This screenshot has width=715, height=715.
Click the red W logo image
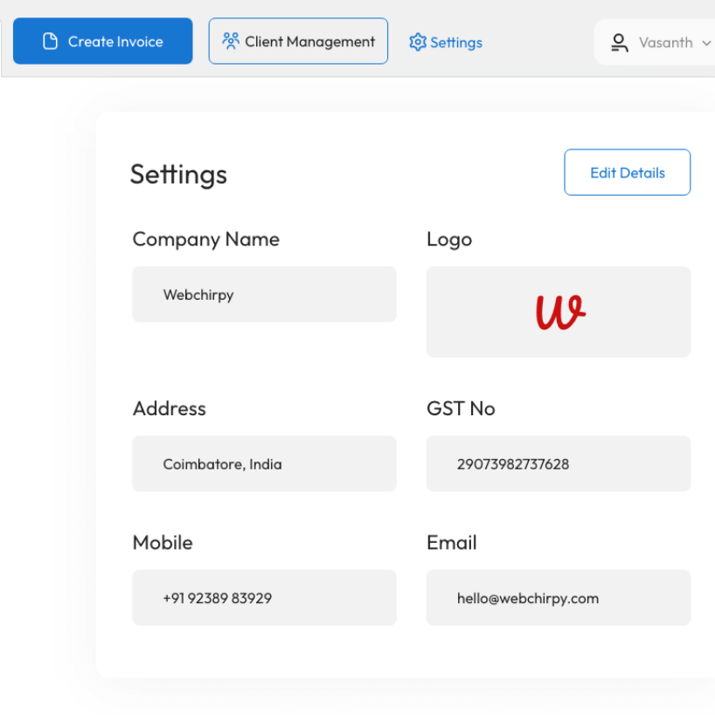(x=559, y=312)
